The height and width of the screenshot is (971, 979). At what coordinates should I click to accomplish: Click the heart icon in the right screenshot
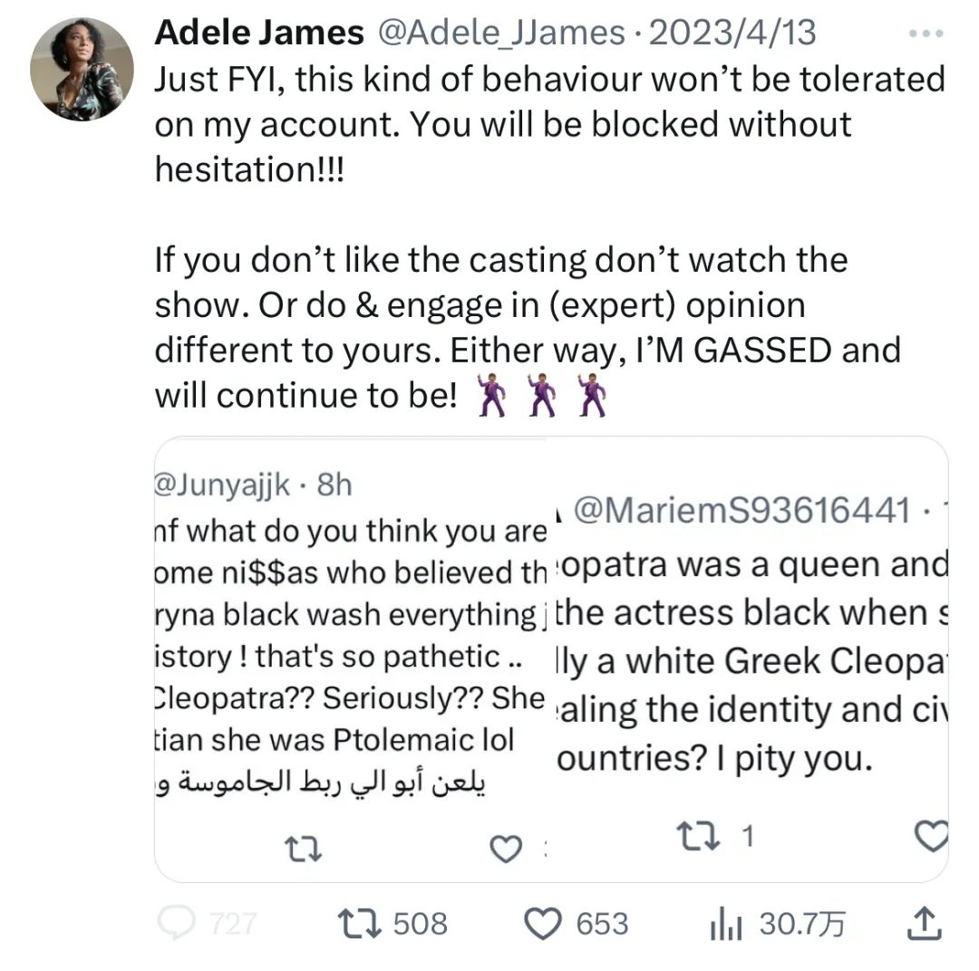pyautogui.click(x=932, y=837)
